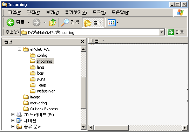Open Search with the magnifier icon
189x132 pixels.
pyautogui.click(x=65, y=22)
